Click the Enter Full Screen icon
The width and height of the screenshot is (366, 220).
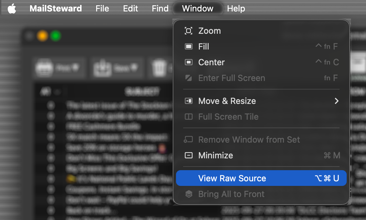point(188,78)
